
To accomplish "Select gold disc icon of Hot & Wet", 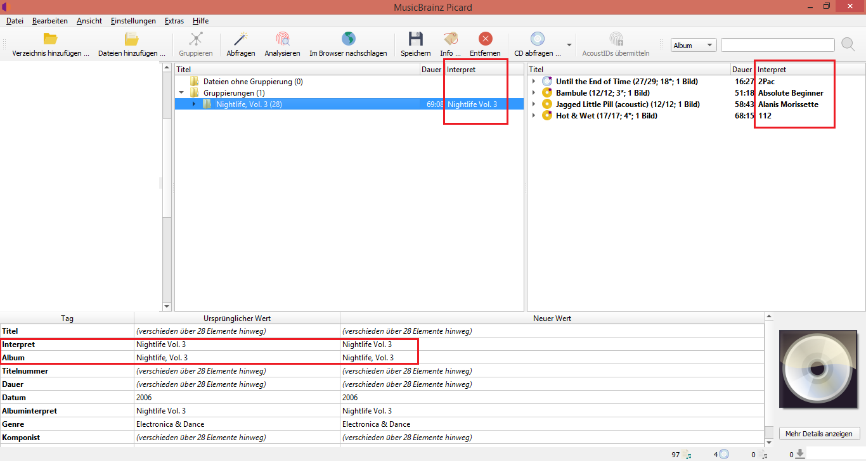I will pyautogui.click(x=547, y=116).
